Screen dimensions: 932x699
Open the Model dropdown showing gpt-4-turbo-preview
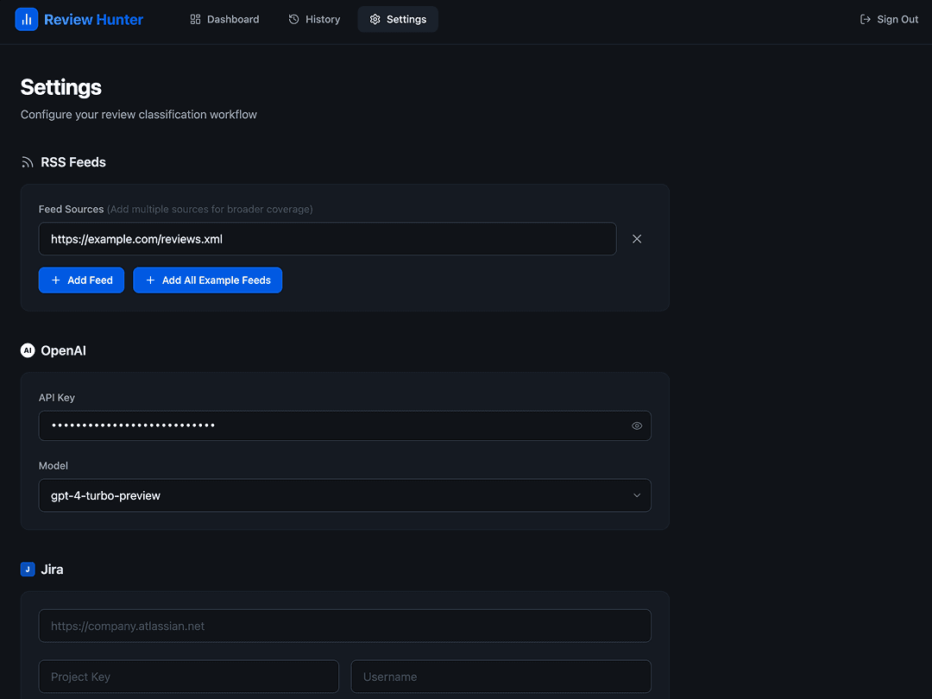pyautogui.click(x=344, y=495)
